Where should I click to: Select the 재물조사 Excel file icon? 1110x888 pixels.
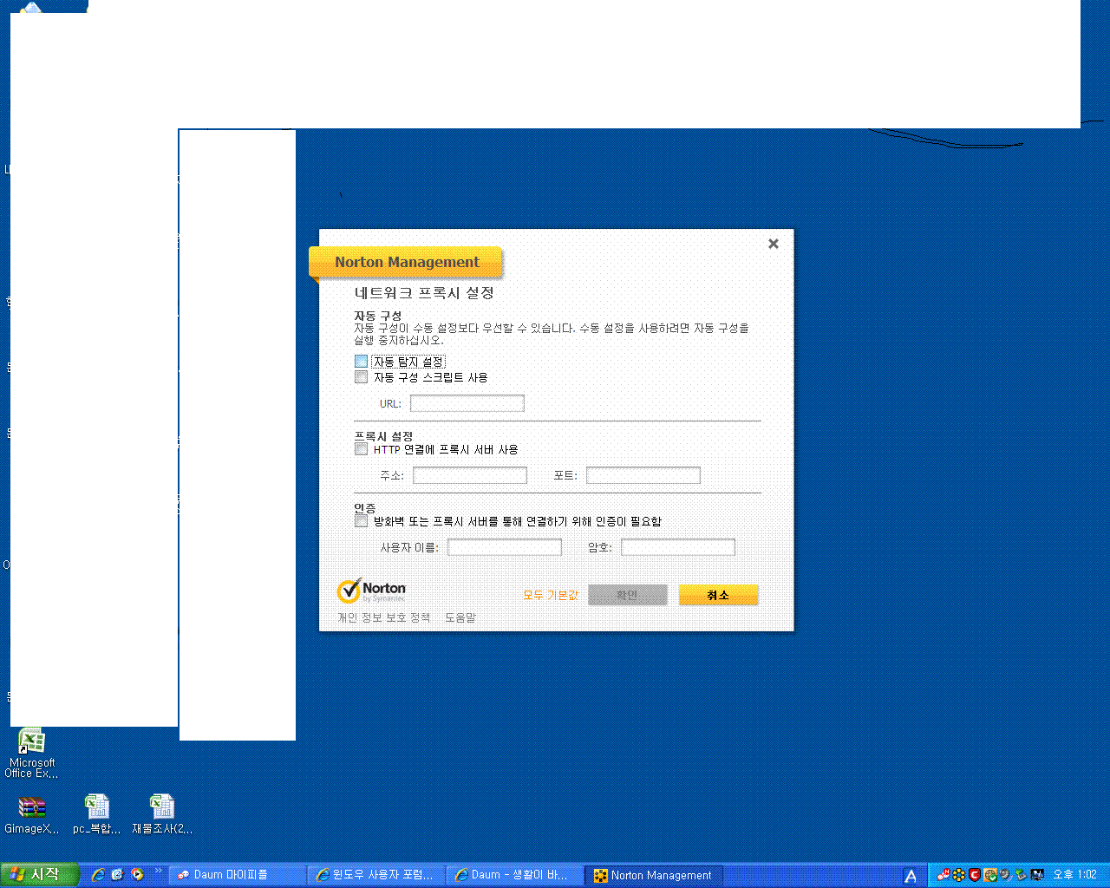162,815
